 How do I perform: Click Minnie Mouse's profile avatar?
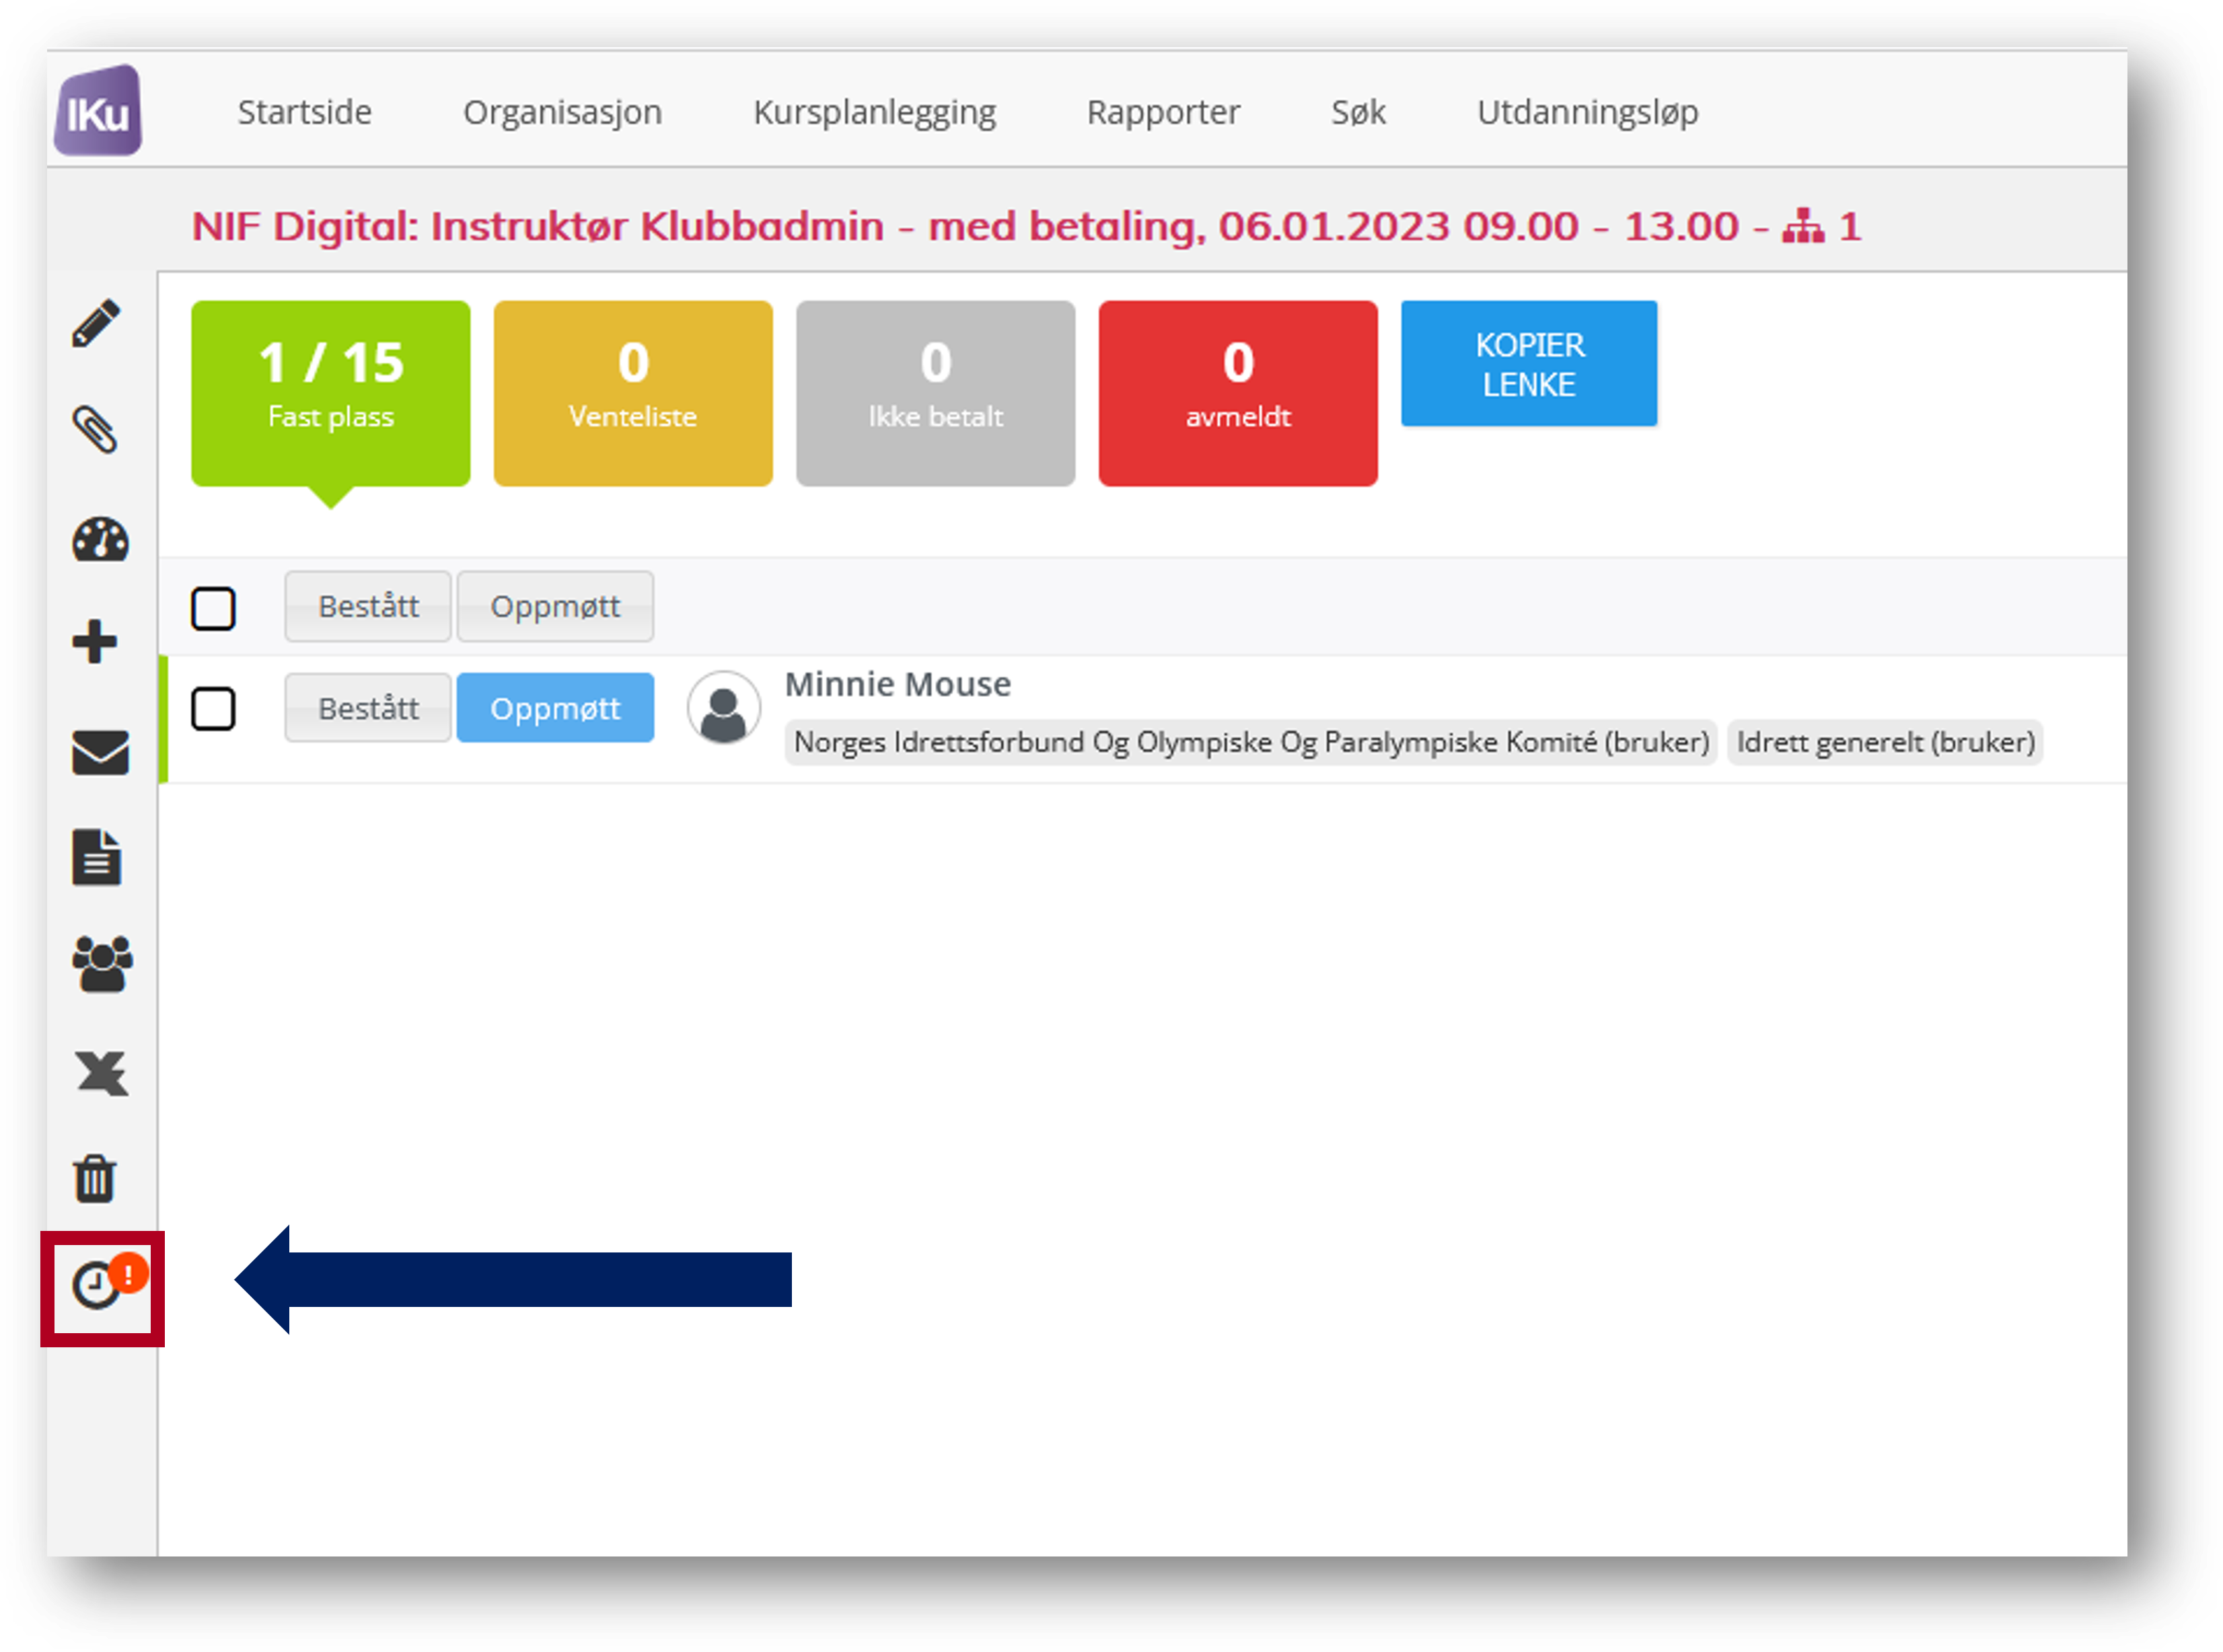[723, 708]
